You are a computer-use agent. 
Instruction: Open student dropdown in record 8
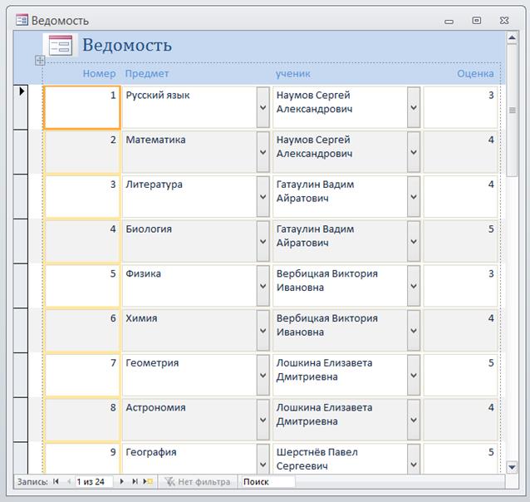pos(414,421)
